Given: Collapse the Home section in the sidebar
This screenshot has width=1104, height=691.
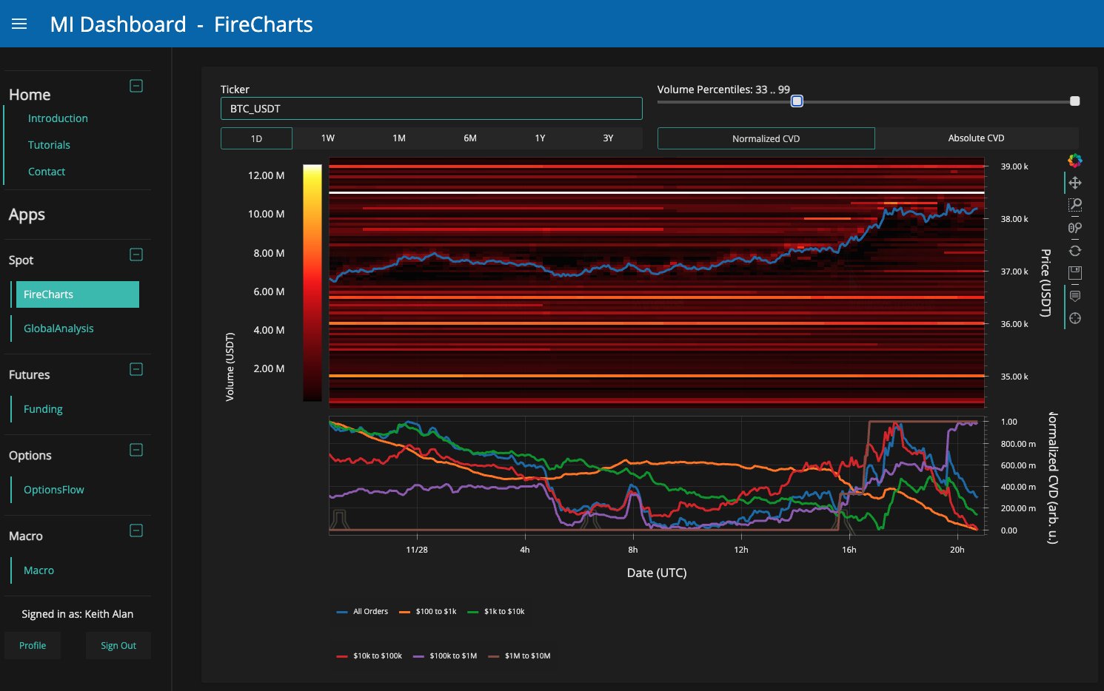Looking at the screenshot, I should pyautogui.click(x=136, y=86).
